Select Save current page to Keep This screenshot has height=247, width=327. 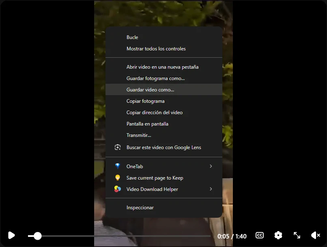coord(164,178)
